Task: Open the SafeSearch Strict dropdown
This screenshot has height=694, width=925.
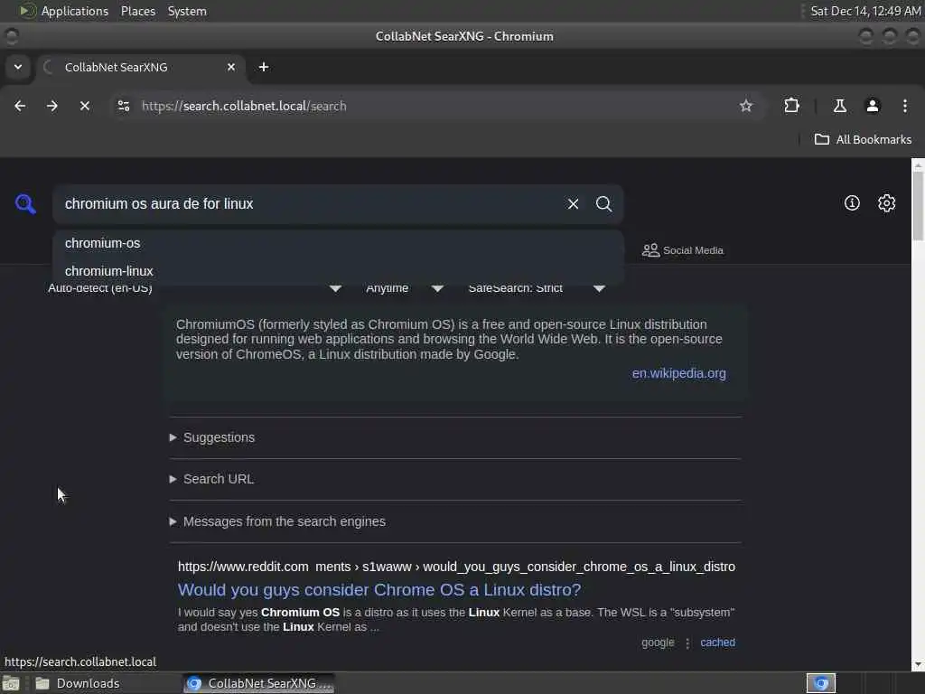Action: [537, 288]
